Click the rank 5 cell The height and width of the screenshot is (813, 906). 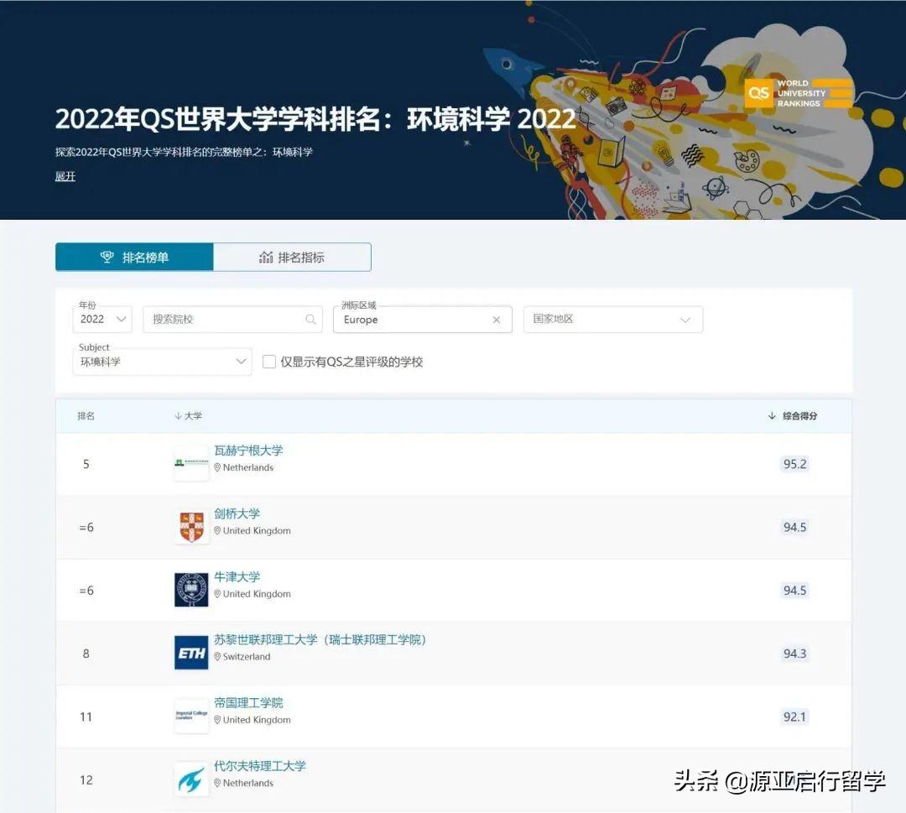[86, 464]
